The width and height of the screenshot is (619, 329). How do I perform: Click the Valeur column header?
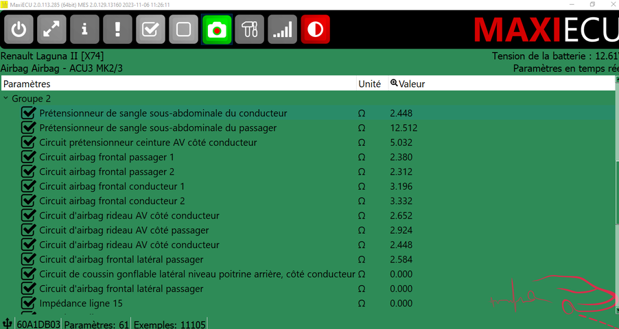point(502,84)
